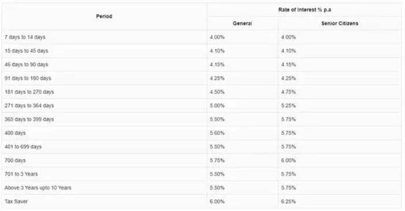Image resolution: width=405 pixels, height=211 pixels.
Task: Select the Tax Saver general rate 6.00%
Action: (x=217, y=201)
